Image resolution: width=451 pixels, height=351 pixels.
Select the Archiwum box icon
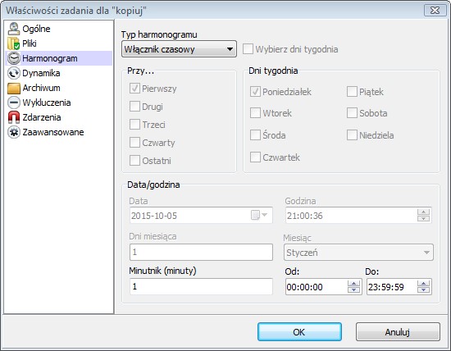coord(13,88)
